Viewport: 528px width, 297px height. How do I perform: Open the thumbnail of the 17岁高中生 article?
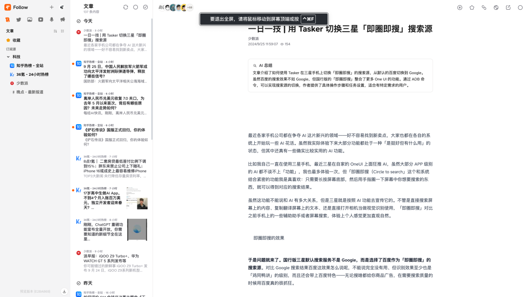click(x=137, y=198)
